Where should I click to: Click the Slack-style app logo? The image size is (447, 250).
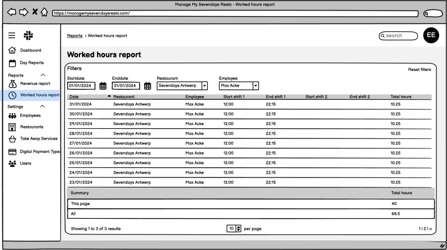click(28, 36)
